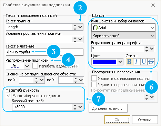Click the legend text field Длина трубы

click(44, 52)
